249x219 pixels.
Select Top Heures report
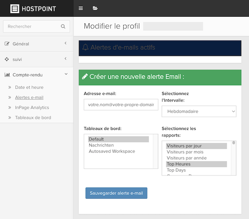(196, 164)
